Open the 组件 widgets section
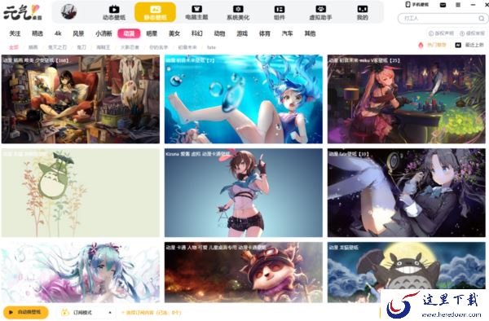Screen dimensions: 489x321 280,12
